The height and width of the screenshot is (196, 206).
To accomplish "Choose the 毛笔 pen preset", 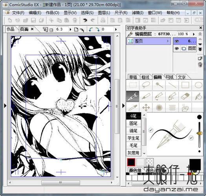I will coord(133,145).
